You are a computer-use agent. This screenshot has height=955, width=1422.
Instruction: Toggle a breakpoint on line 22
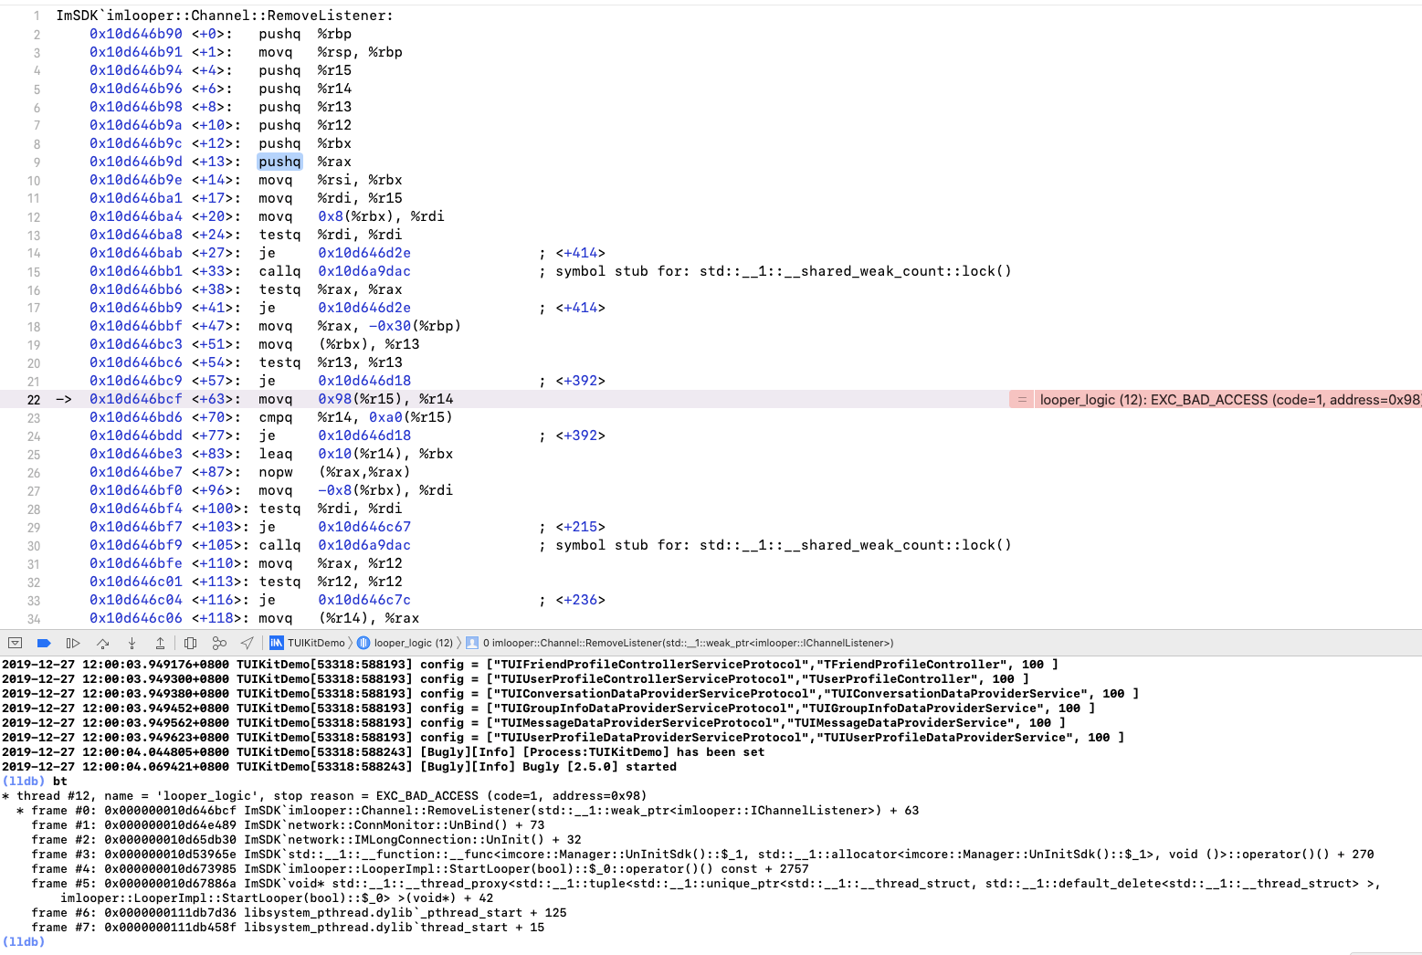click(34, 399)
